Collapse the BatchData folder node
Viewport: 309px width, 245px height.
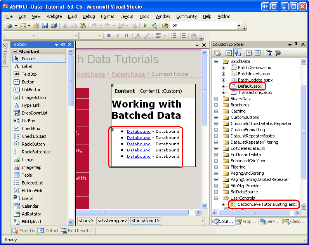216,61
